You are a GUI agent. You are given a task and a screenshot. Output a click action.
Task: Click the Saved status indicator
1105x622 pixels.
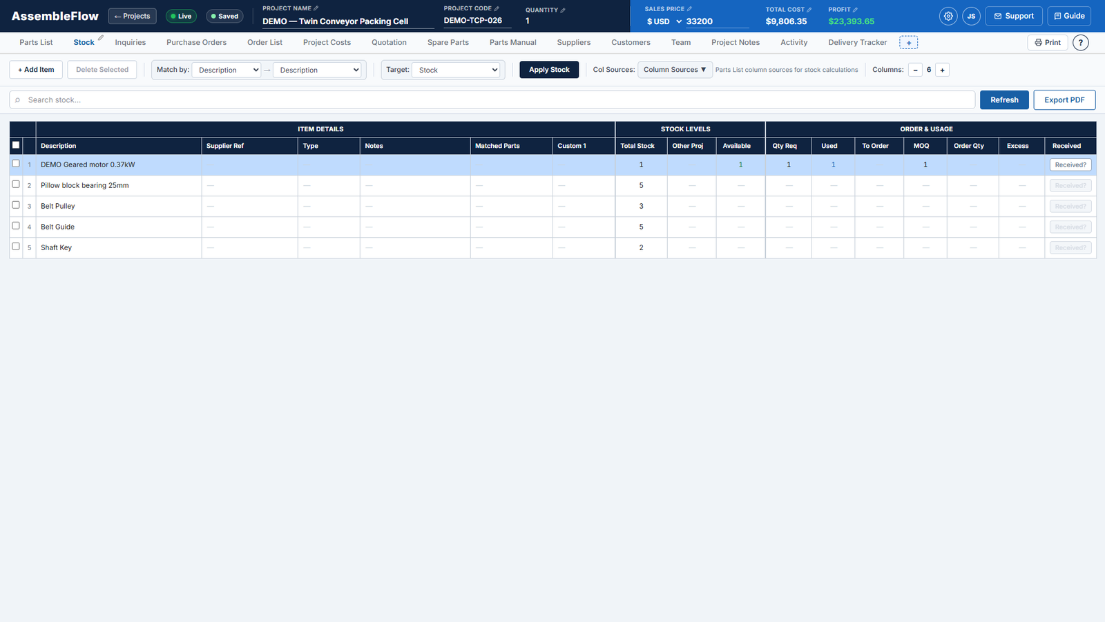224,16
